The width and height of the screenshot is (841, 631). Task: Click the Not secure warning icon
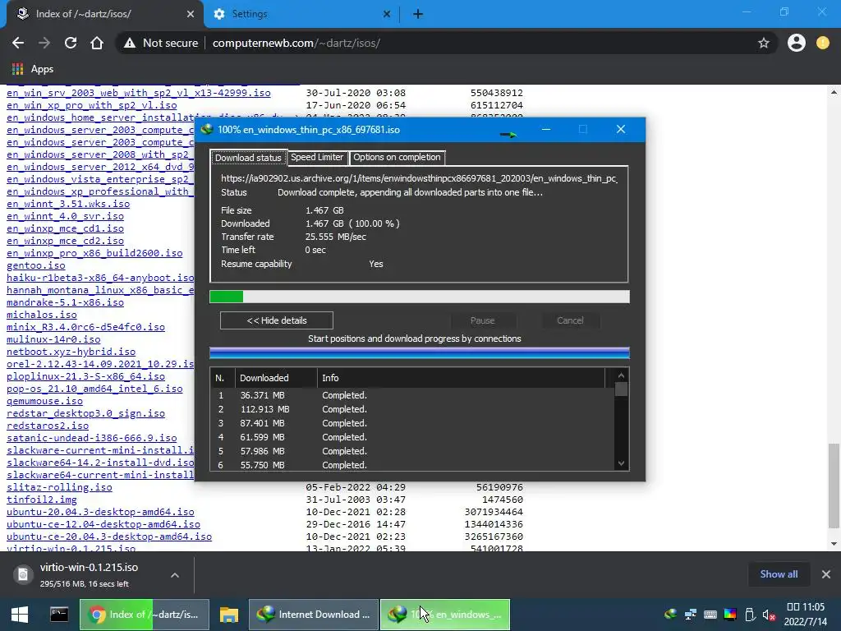[129, 43]
